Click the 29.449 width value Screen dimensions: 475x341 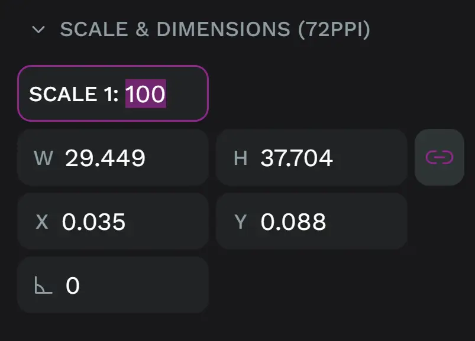pos(105,158)
